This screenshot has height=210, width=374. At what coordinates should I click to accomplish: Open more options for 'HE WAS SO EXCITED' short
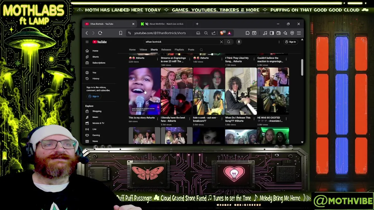coord(286,119)
